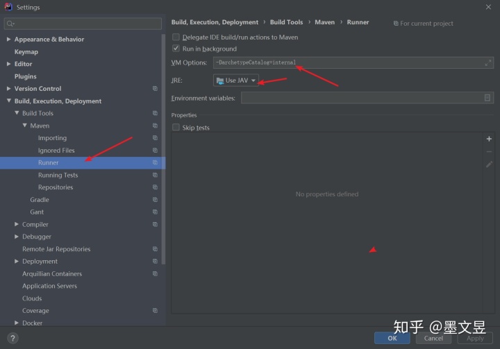Expand the Docker node
Image resolution: width=500 pixels, height=349 pixels.
(x=17, y=323)
